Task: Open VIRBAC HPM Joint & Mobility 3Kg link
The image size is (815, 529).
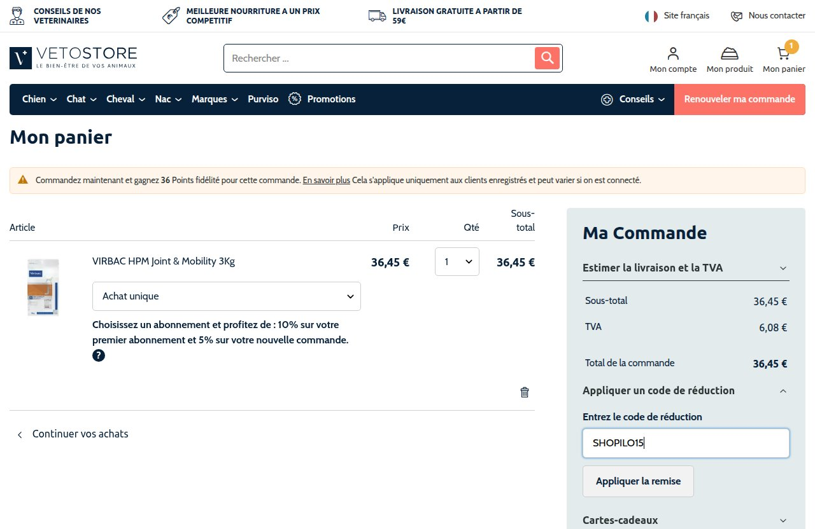Action: pos(164,261)
